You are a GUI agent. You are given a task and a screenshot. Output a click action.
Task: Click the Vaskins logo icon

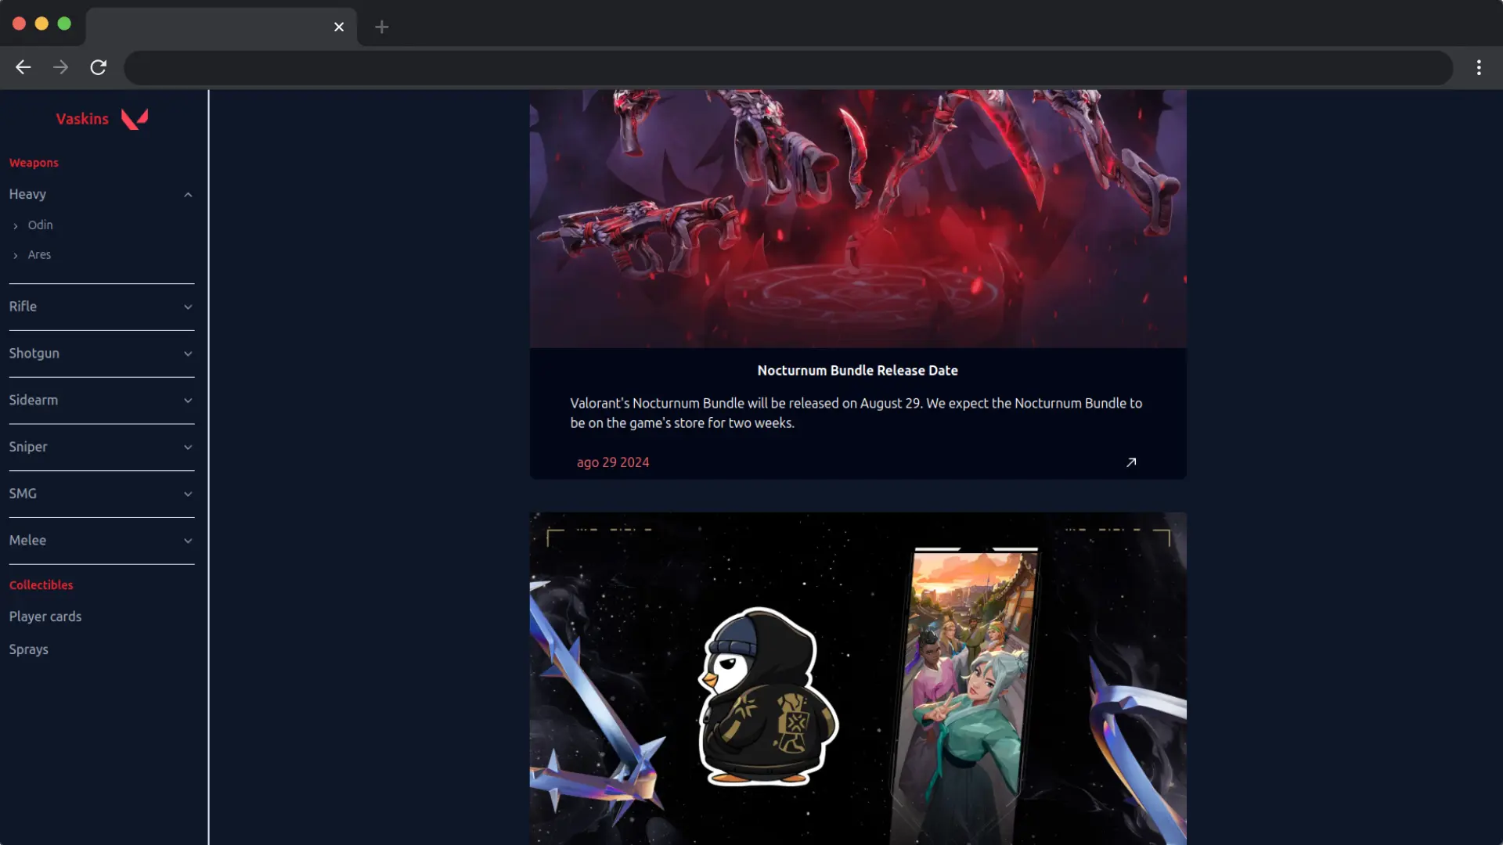tap(135, 119)
